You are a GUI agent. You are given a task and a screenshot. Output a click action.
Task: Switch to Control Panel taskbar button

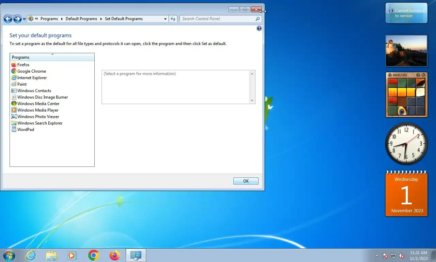click(x=136, y=255)
